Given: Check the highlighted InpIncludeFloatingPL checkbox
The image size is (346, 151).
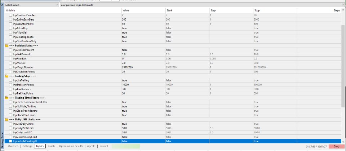Looking at the screenshot, I should point(10,141).
